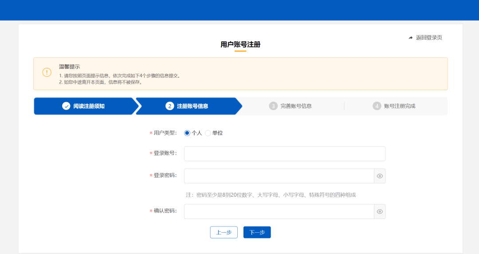Click the 温馨提示 heading text

point(69,67)
